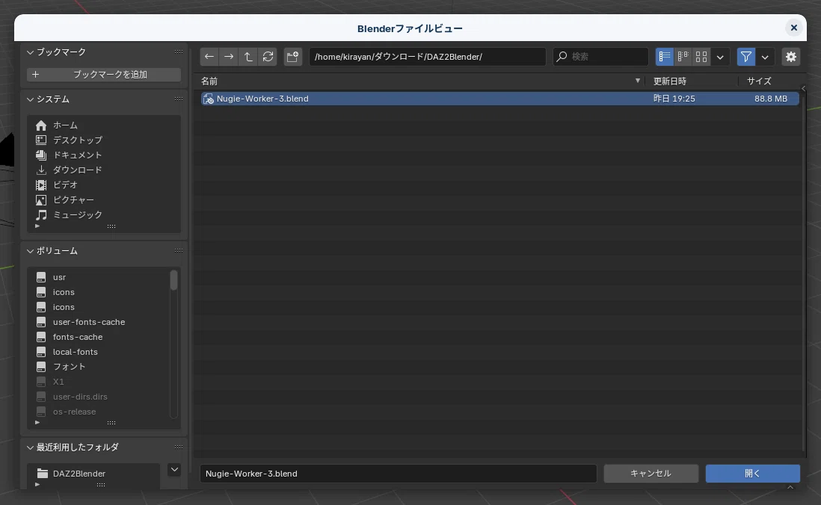This screenshot has height=505, width=821.
Task: Click the folder icon beside DAZ2Blender
Action: coord(43,474)
